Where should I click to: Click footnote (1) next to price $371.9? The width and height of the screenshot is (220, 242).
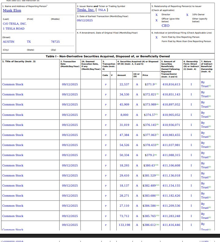156,84
